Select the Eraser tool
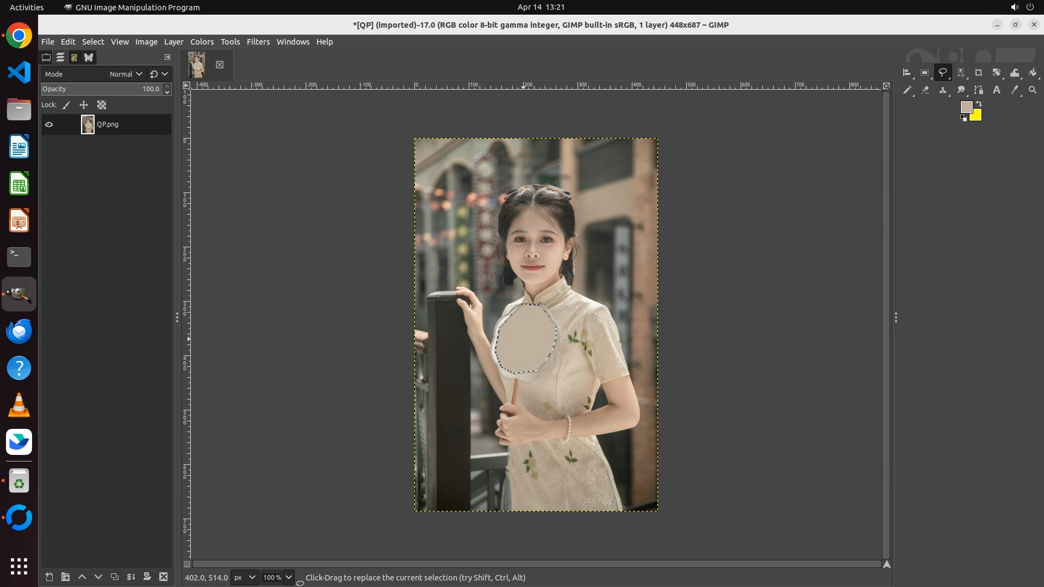 click(925, 90)
